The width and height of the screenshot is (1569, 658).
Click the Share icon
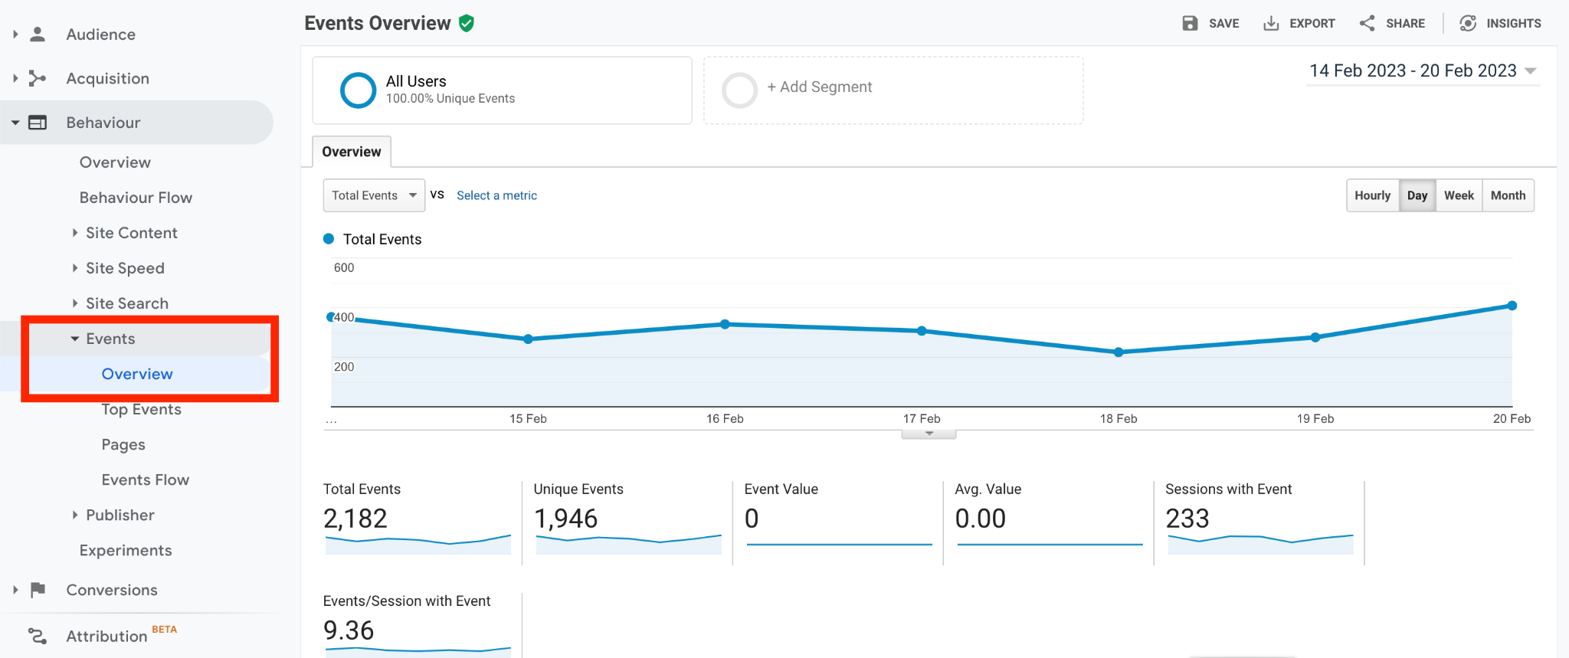point(1368,23)
